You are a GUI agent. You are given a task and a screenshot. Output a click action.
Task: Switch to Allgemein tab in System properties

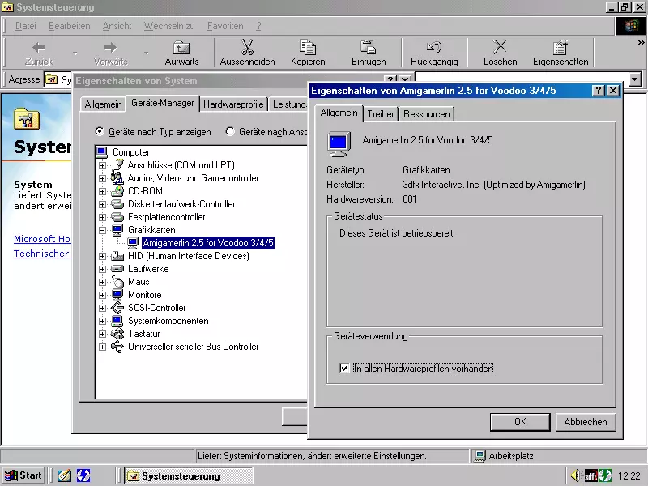[x=104, y=104]
